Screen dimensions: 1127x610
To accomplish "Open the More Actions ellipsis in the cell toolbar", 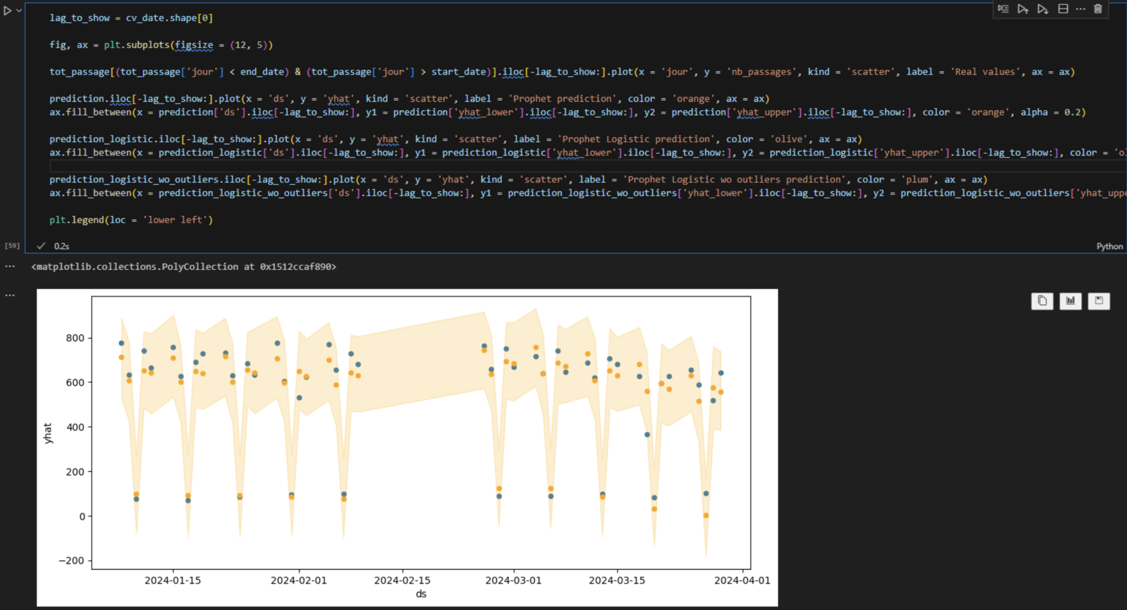I will coord(1081,9).
